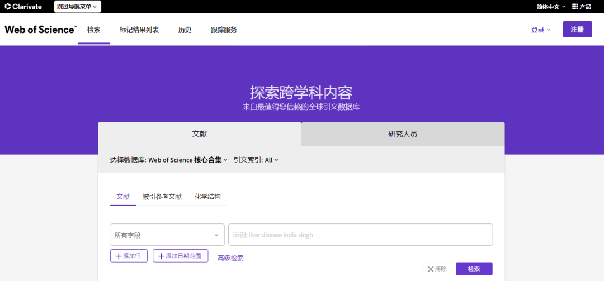604x281 pixels.
Task: Select the 检索 navigation tab
Action: coord(93,30)
